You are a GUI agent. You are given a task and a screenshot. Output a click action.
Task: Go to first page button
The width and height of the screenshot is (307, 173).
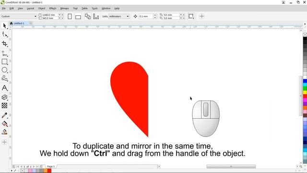[x=18, y=167]
